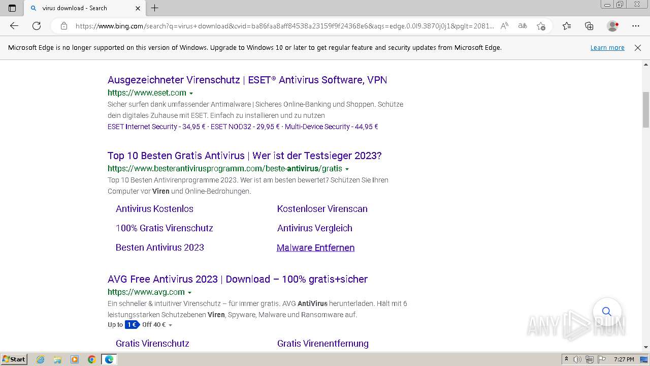
Task: Expand the eset.com URL dropdown arrow
Action: coord(191,94)
